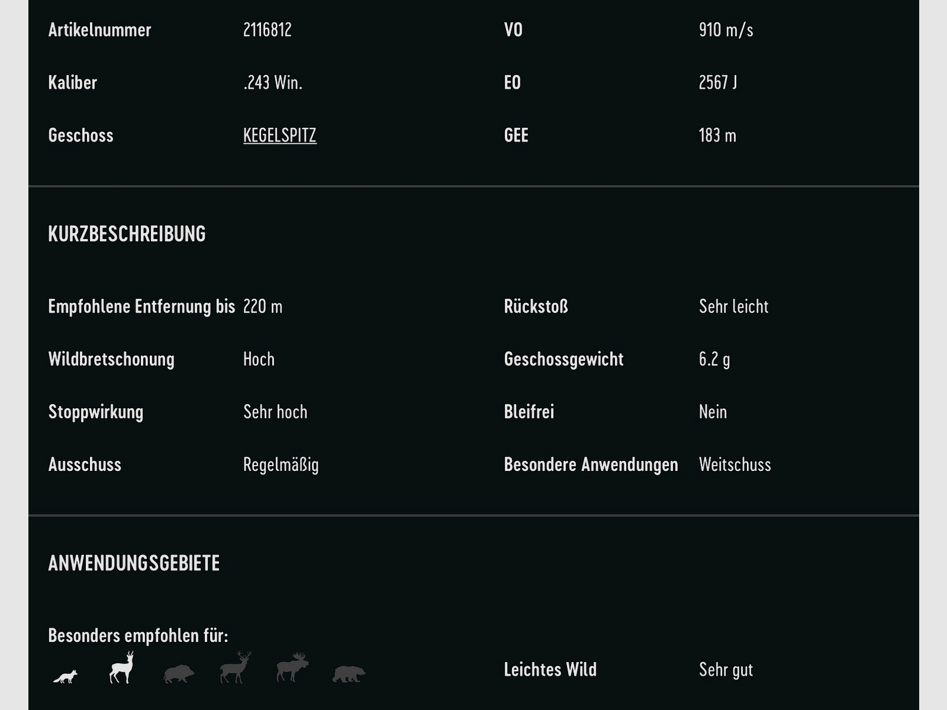The height and width of the screenshot is (710, 947).
Task: Switch to the Kurzbeschreibung section header
Action: tap(126, 234)
